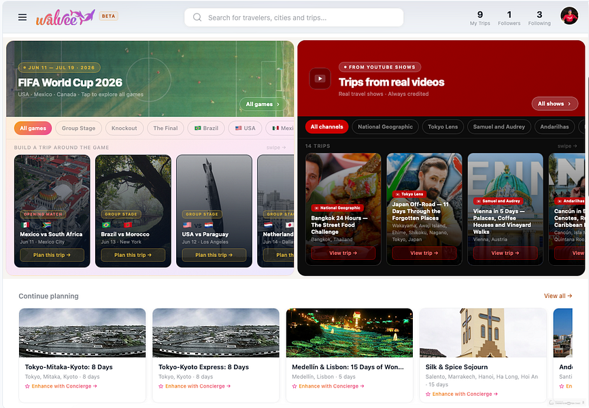The image size is (589, 408).
Task: Click Paraguay flag on USA match card
Action: (x=209, y=225)
